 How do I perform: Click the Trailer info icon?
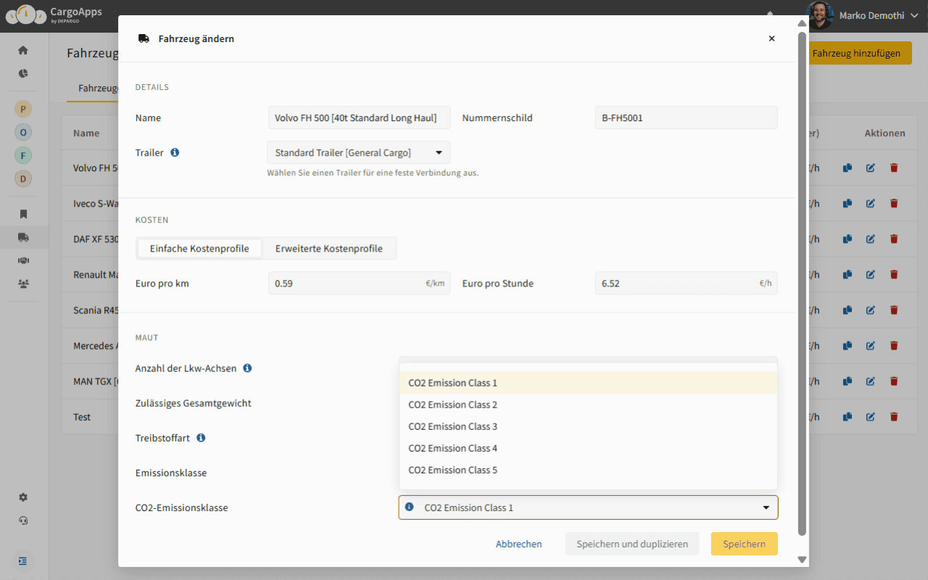click(x=175, y=153)
